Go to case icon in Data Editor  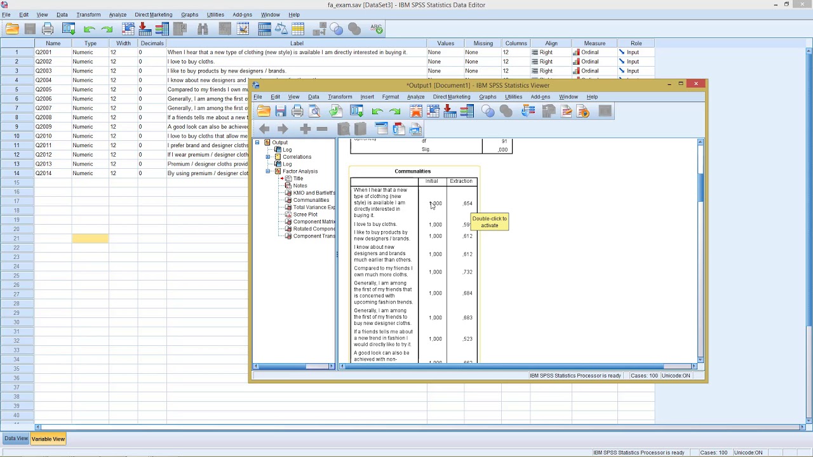[128, 29]
